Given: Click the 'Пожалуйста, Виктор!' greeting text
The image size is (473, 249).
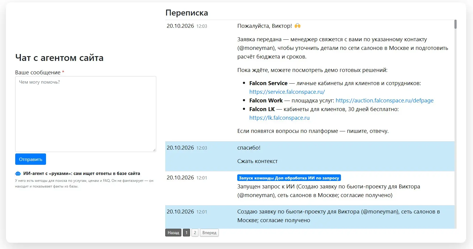Looking at the screenshot, I should click(265, 26).
